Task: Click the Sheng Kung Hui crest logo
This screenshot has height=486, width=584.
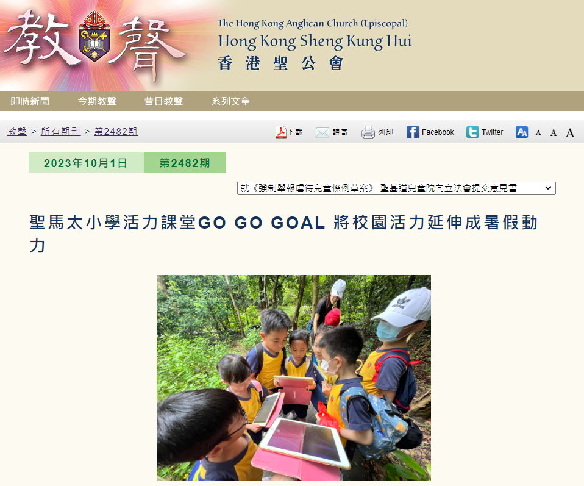Action: click(x=94, y=36)
